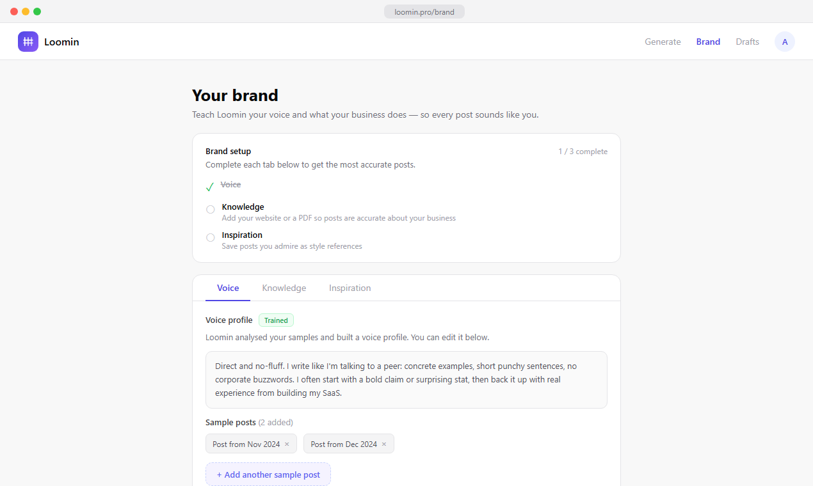Click the loomin.pro/brand address bar
This screenshot has width=813, height=486.
click(x=424, y=12)
